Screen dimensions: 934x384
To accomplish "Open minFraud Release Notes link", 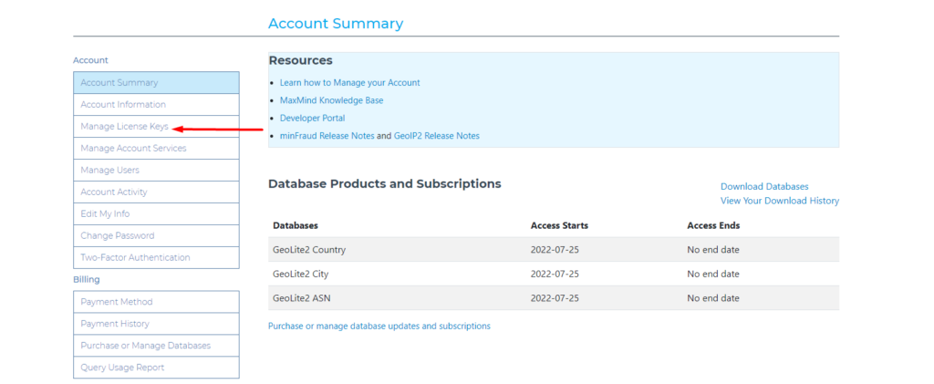I will [327, 136].
